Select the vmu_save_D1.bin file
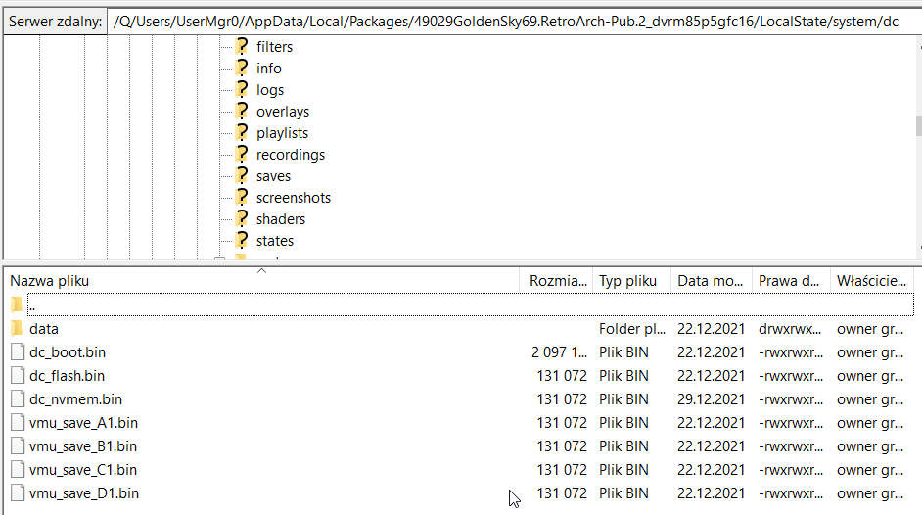This screenshot has width=922, height=515. pyautogui.click(x=83, y=493)
